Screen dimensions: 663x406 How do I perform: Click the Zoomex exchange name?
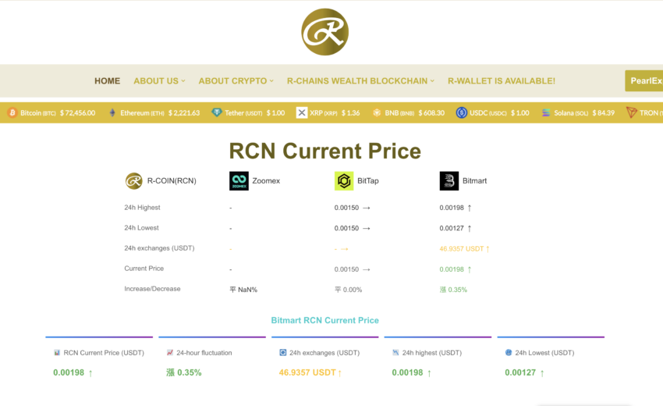tap(266, 181)
